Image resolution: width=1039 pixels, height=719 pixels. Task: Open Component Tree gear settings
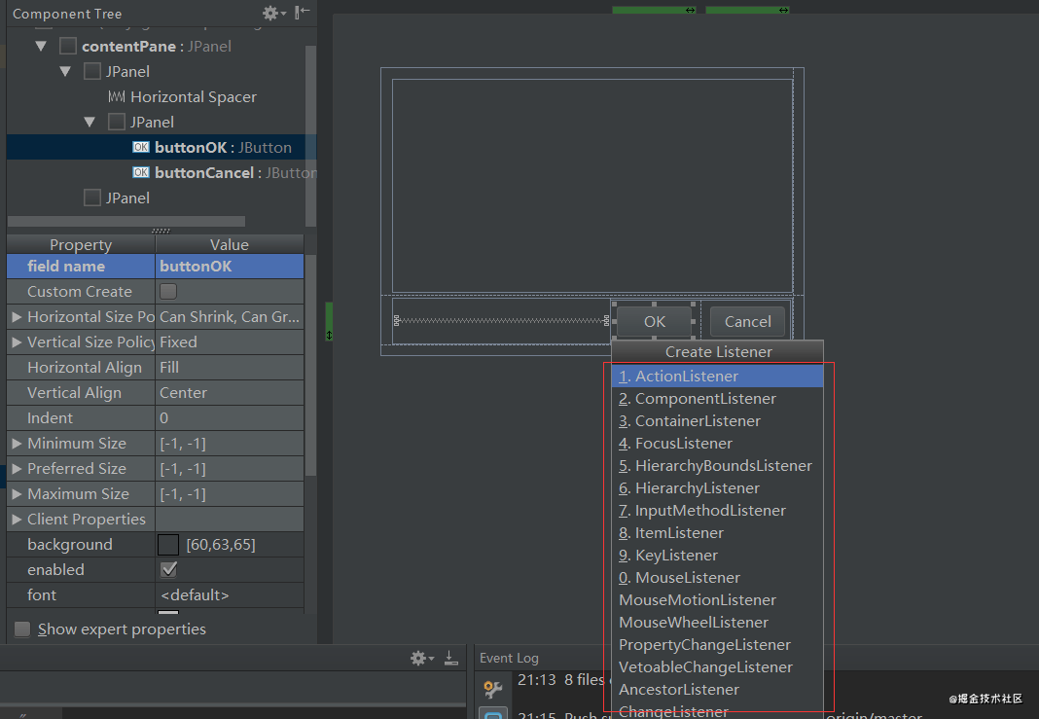coord(273,13)
